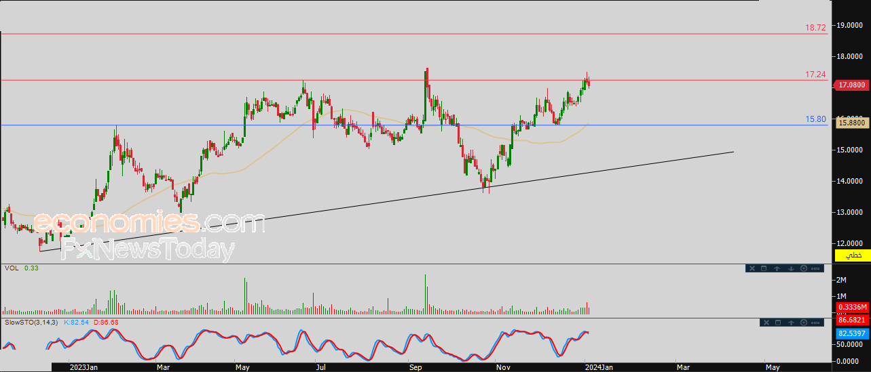Click the 2024Jan date axis label
This screenshot has width=871, height=372.
(x=598, y=367)
